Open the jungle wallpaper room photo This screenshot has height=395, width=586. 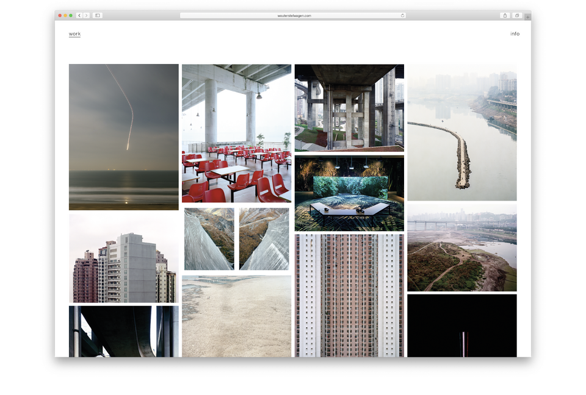(x=349, y=194)
